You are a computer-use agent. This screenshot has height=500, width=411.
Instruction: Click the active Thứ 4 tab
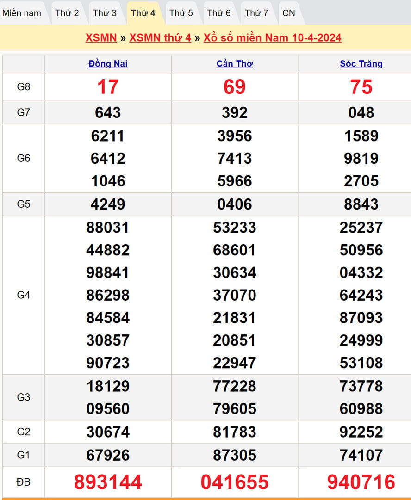pyautogui.click(x=143, y=13)
